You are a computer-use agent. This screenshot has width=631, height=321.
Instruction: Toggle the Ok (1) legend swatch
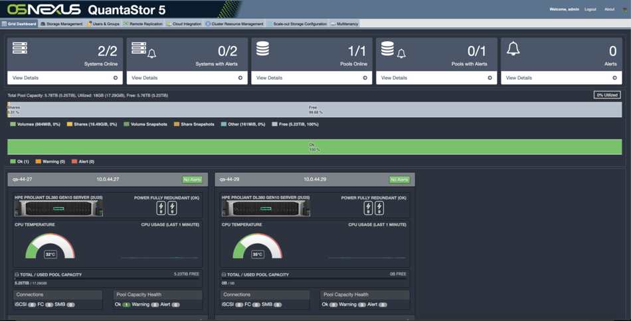pos(13,161)
